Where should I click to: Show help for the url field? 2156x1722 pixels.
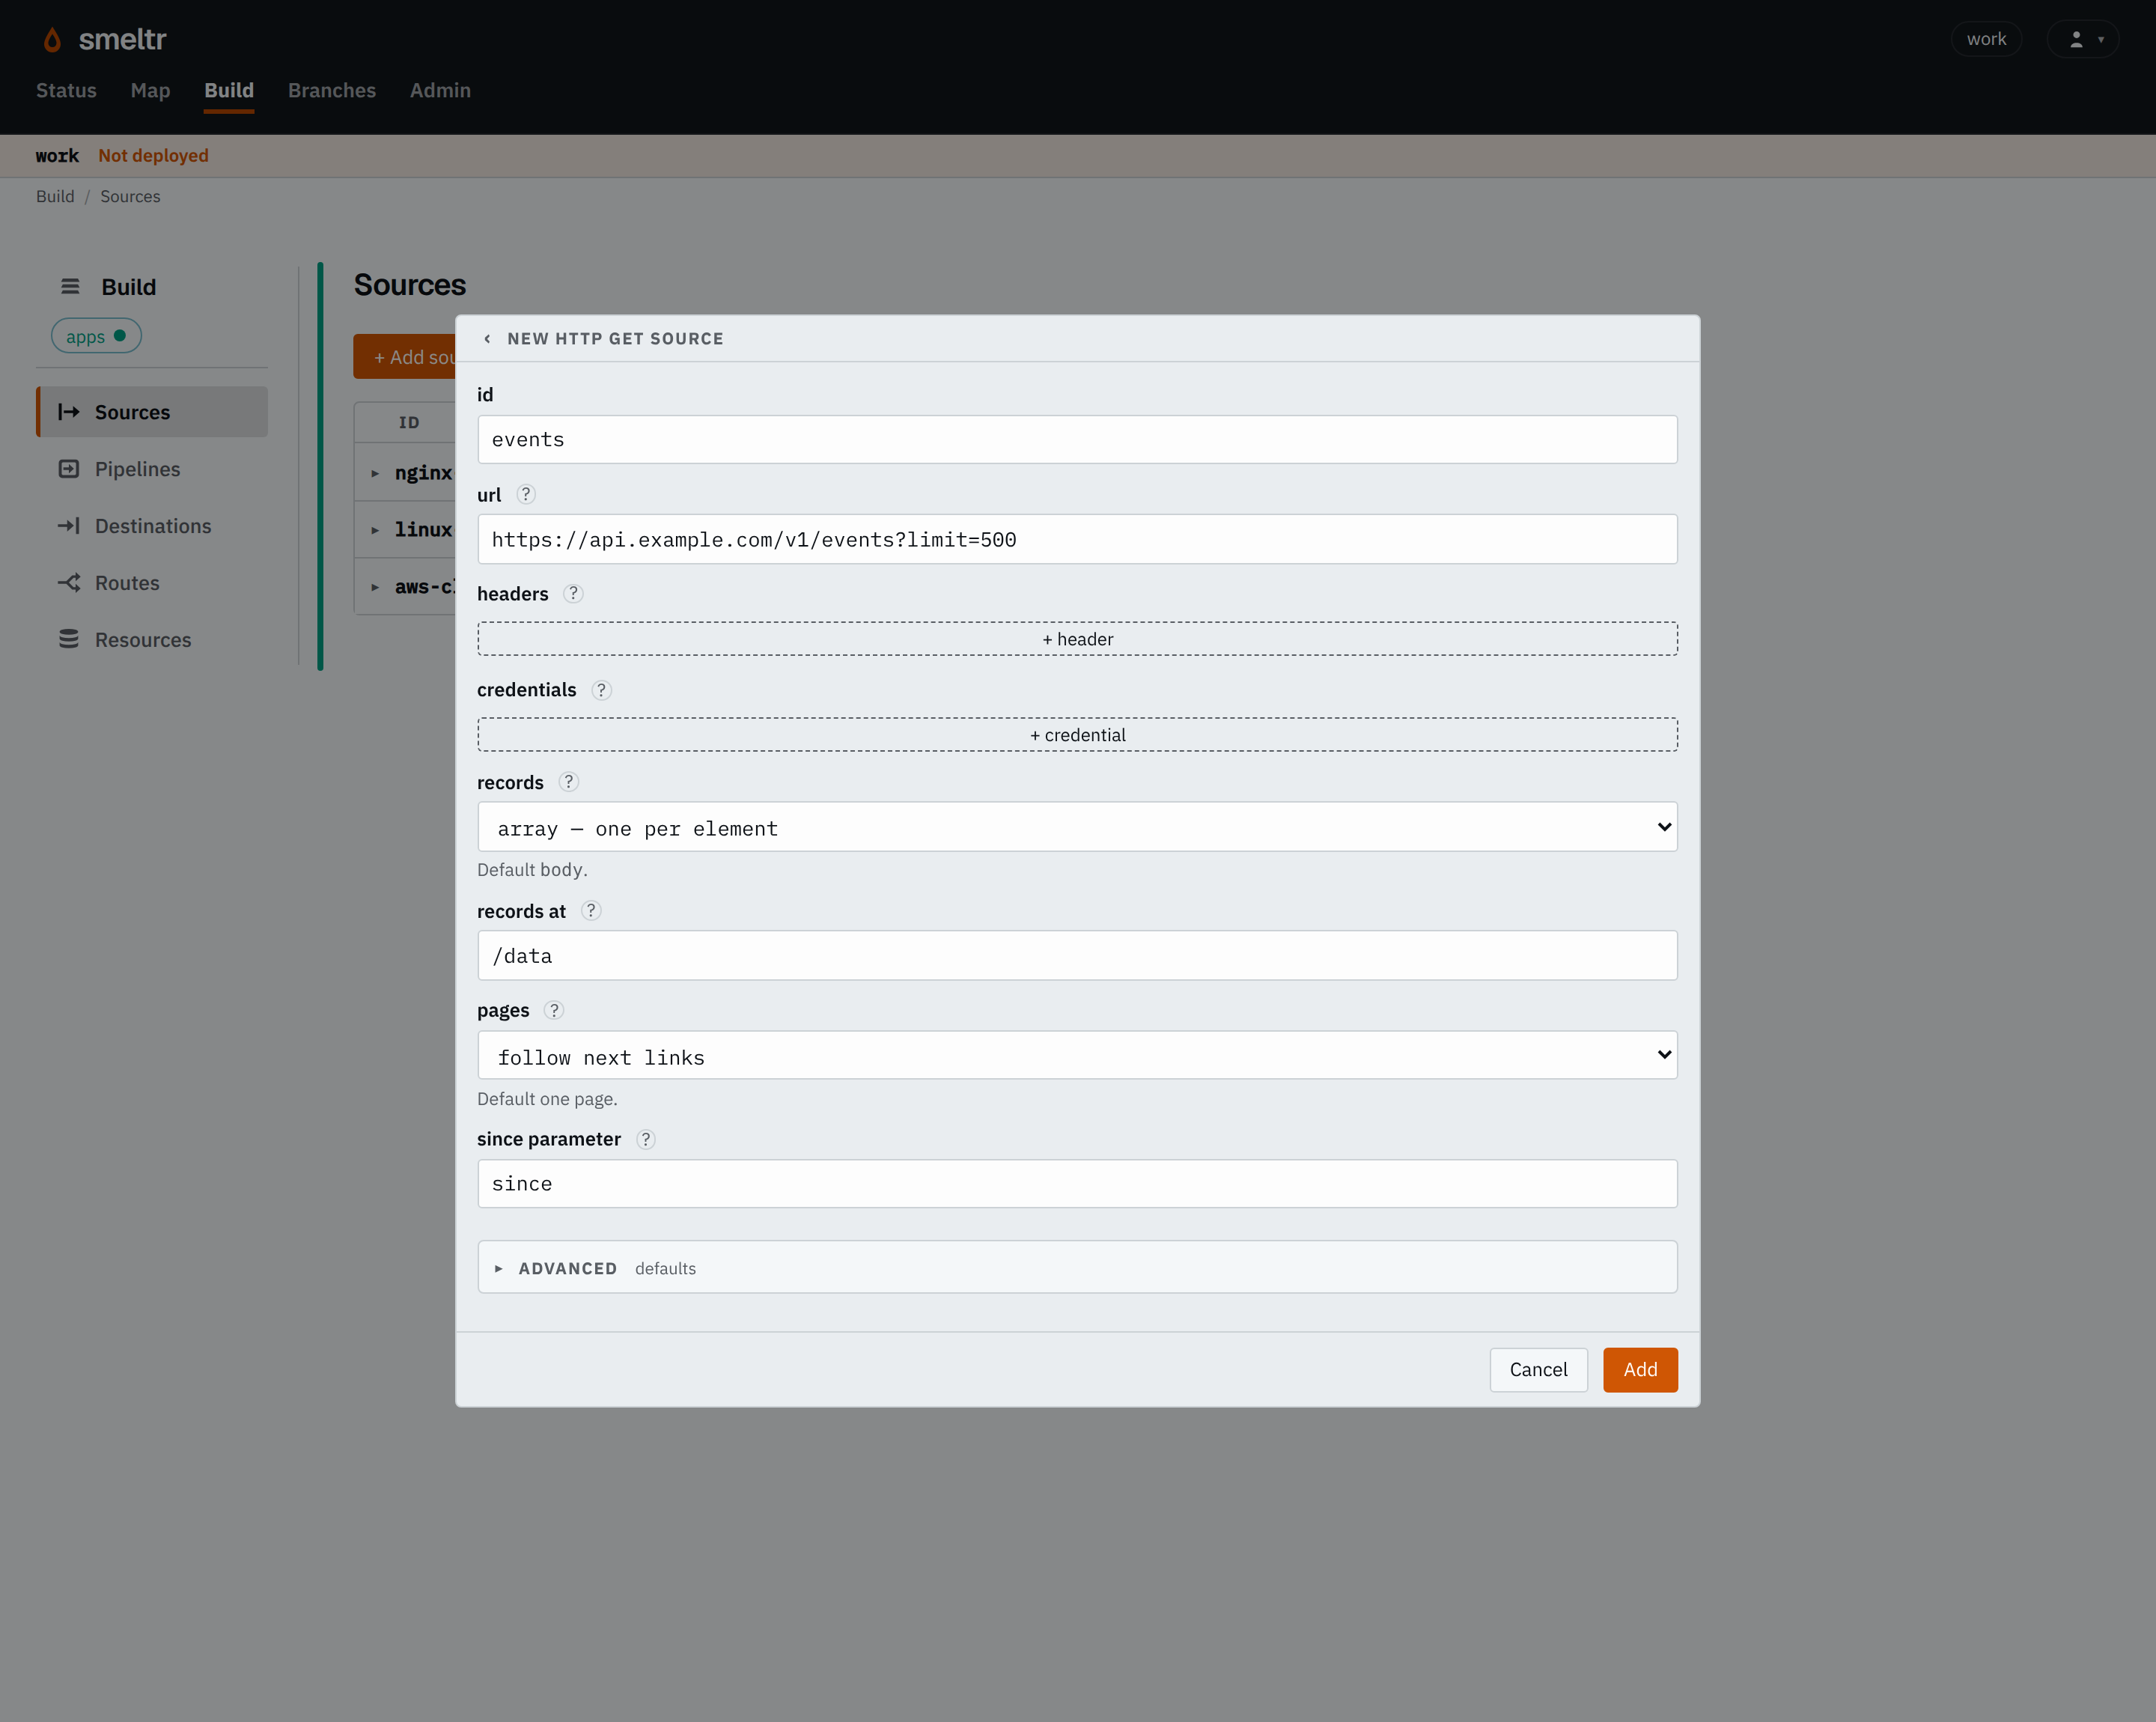[526, 494]
